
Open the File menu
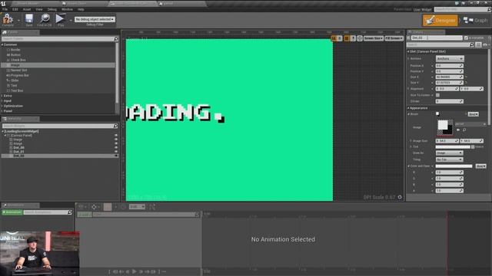(x=5, y=9)
